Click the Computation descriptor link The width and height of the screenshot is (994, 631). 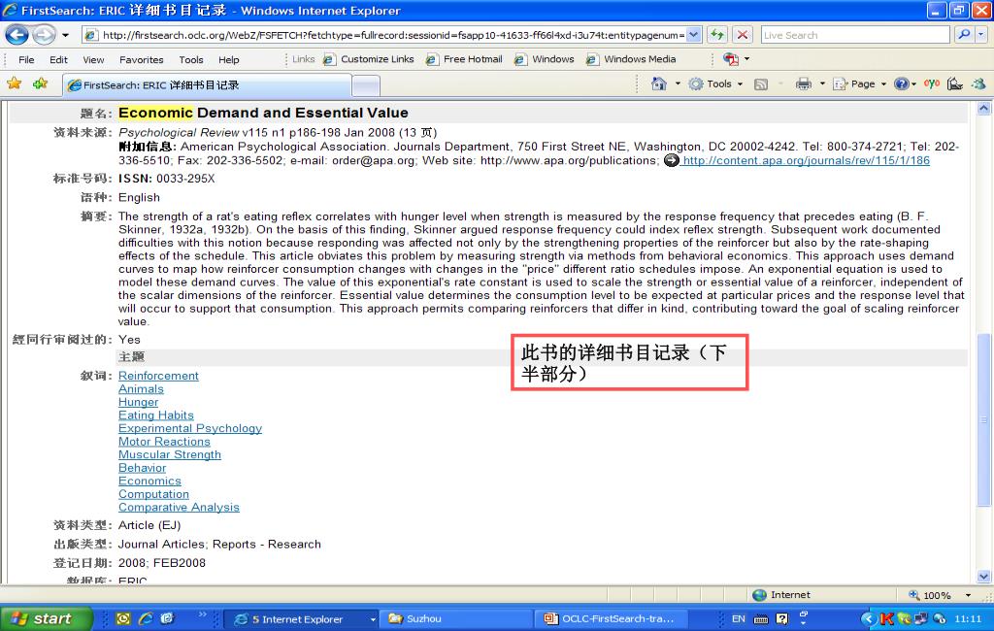point(153,494)
